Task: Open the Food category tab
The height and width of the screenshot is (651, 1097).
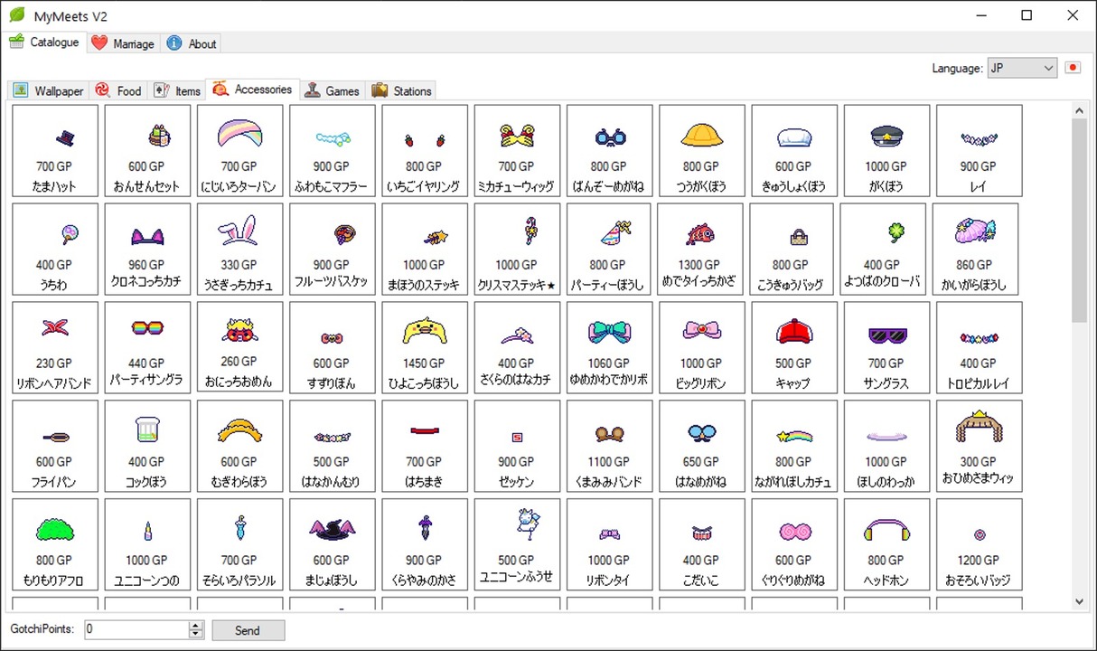Action: [118, 90]
